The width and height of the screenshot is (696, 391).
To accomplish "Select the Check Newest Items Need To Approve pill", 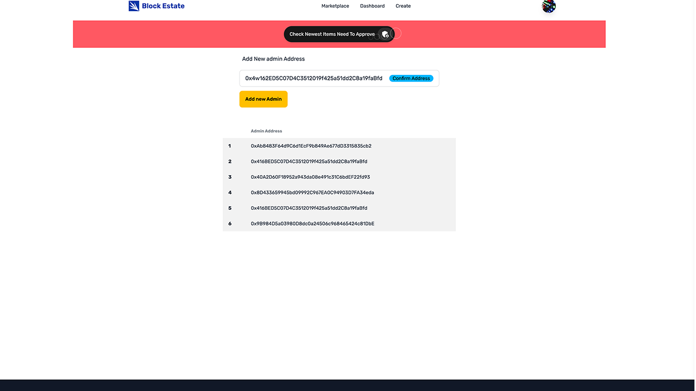I will click(x=331, y=34).
